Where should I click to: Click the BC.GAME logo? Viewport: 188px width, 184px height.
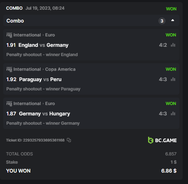[162, 140]
